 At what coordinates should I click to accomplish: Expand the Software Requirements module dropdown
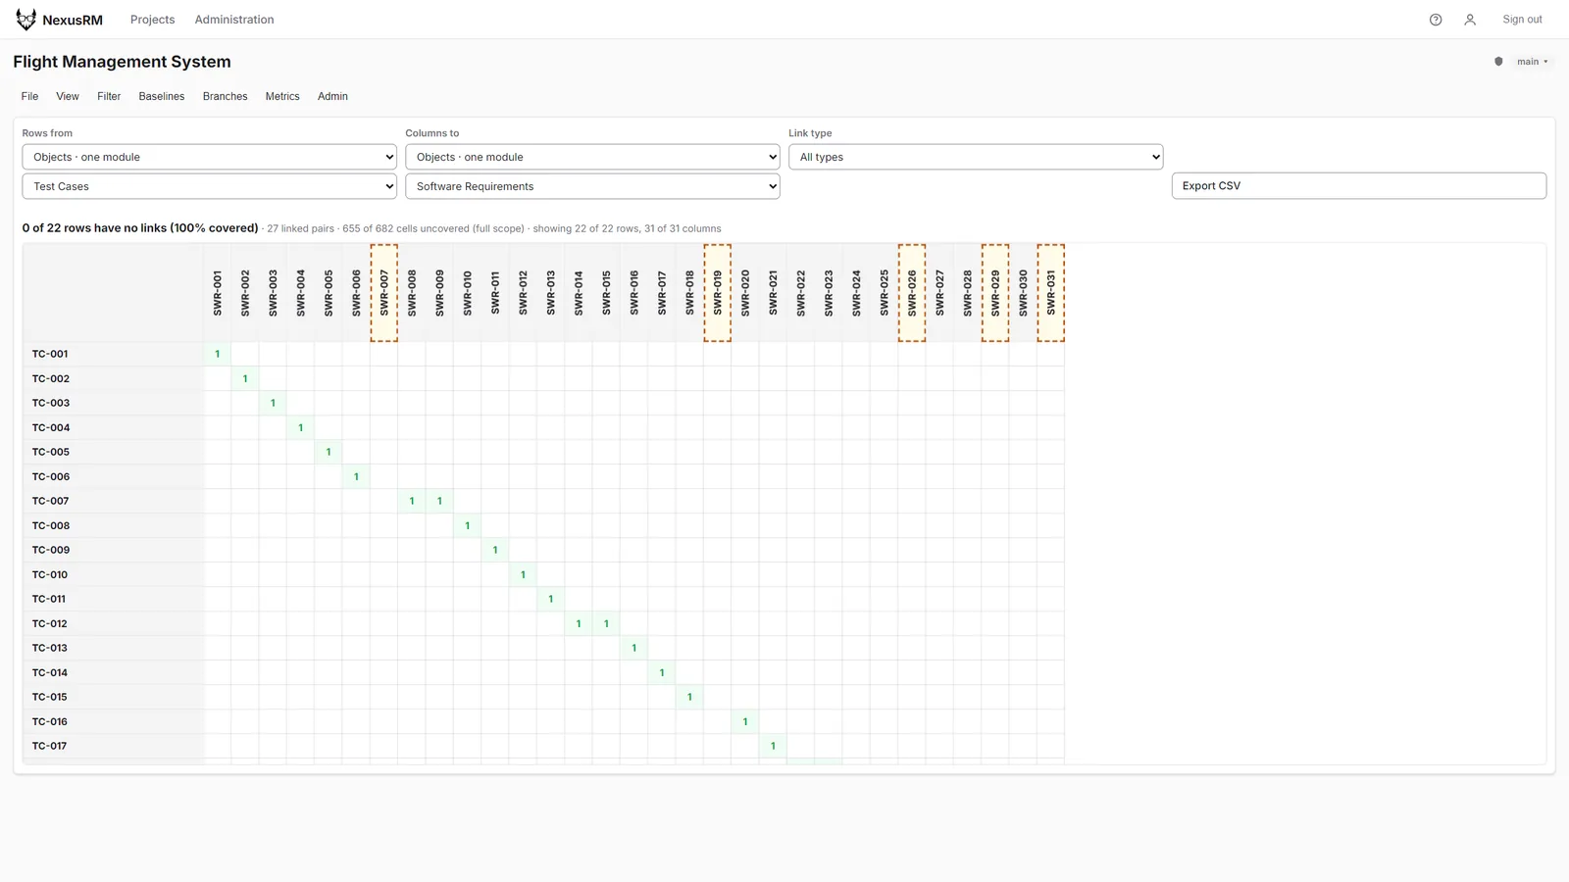tap(592, 186)
